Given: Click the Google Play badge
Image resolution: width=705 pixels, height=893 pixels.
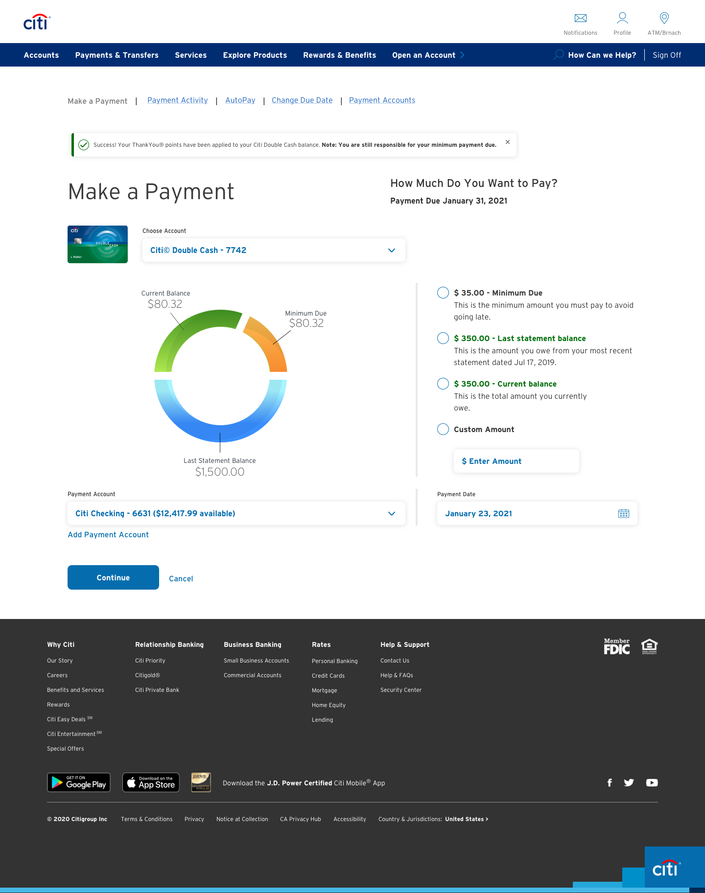Looking at the screenshot, I should pyautogui.click(x=79, y=782).
